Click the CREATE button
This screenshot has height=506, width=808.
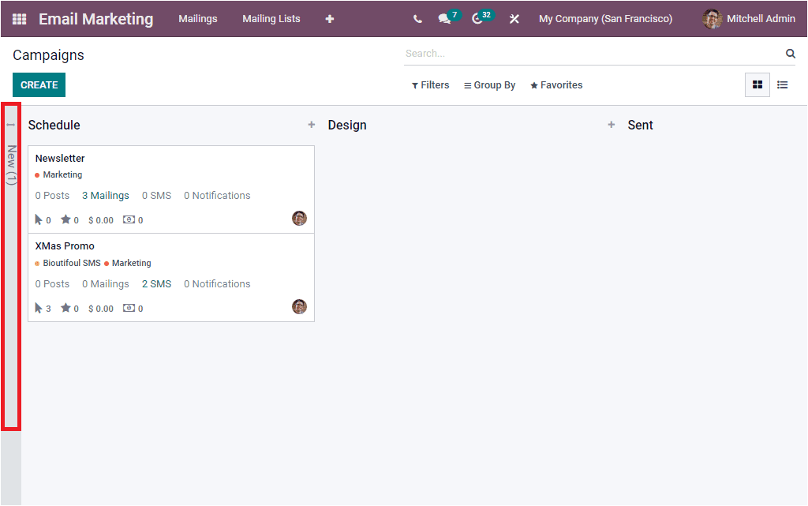click(x=39, y=84)
